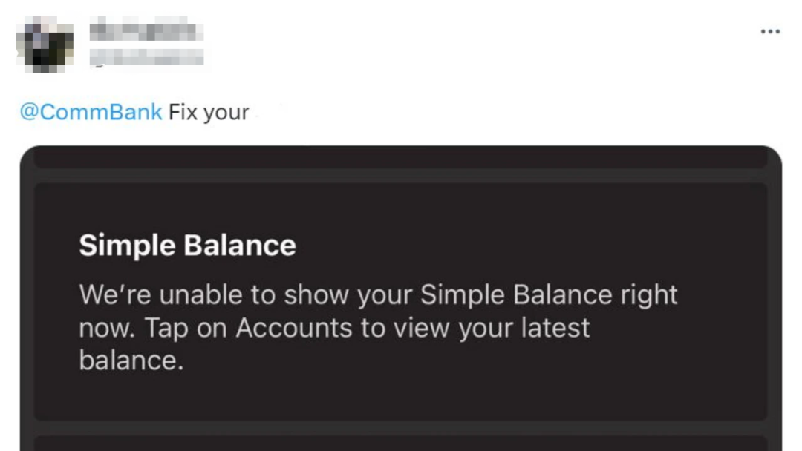Click the 'Simple Balance' phrase within the message body
The width and height of the screenshot is (802, 451).
(x=516, y=295)
